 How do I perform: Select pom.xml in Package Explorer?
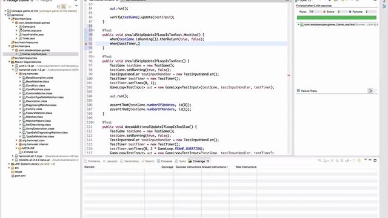20,176
